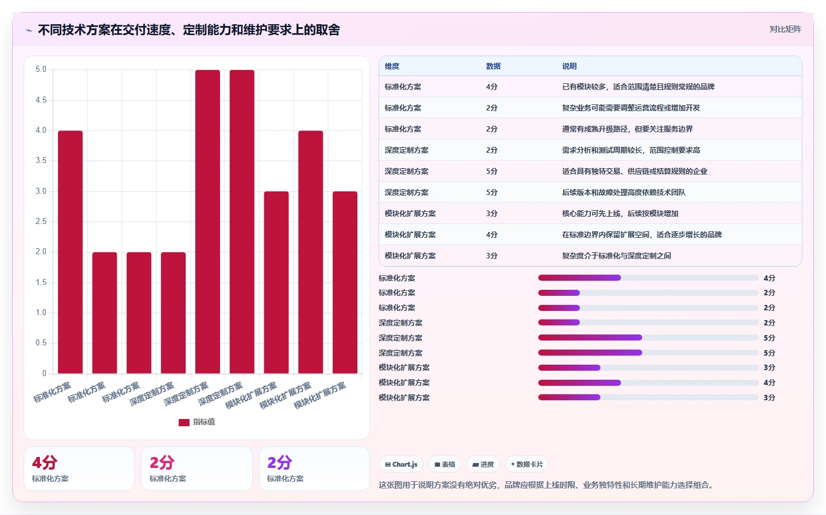Toggle the 指标值 legend swatch under the chart
This screenshot has width=826, height=515.
coord(184,422)
